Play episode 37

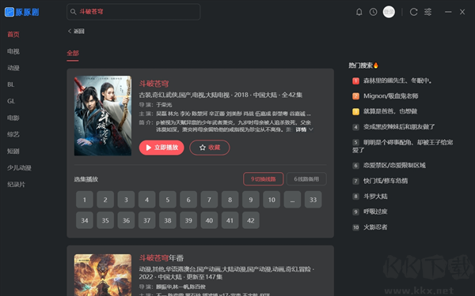(147, 220)
